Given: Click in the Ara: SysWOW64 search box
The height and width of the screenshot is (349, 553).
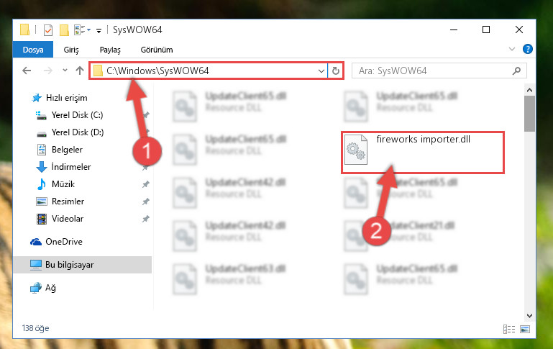Looking at the screenshot, I should (433, 71).
